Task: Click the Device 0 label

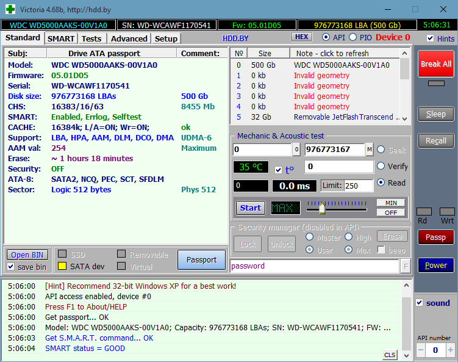Action: (393, 37)
